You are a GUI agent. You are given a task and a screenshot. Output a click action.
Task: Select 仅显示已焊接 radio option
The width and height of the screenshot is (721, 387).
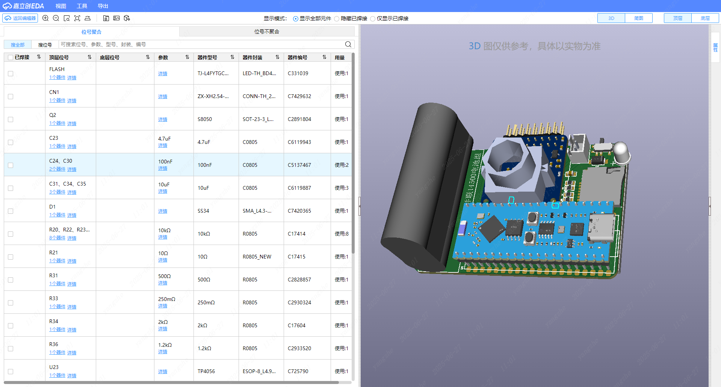pyautogui.click(x=373, y=19)
